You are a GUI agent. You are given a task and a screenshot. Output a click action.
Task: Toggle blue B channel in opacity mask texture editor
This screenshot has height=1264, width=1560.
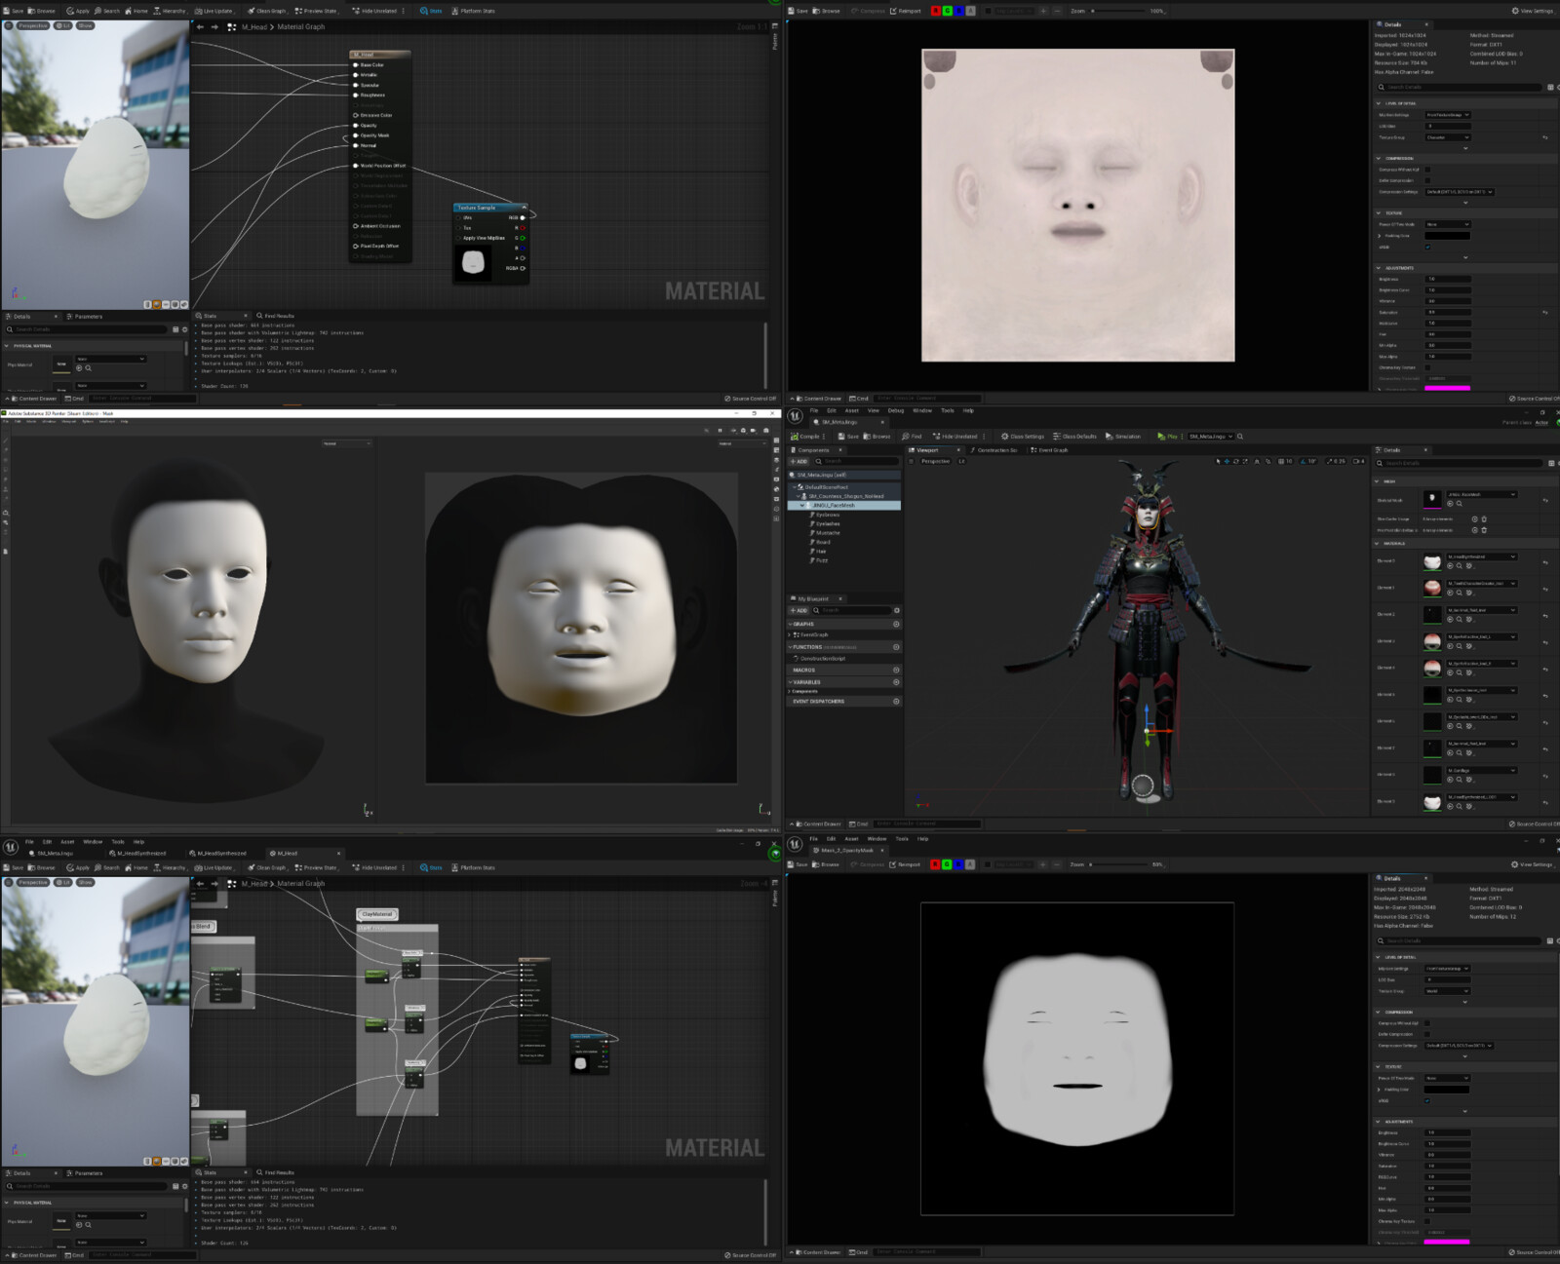(x=958, y=864)
